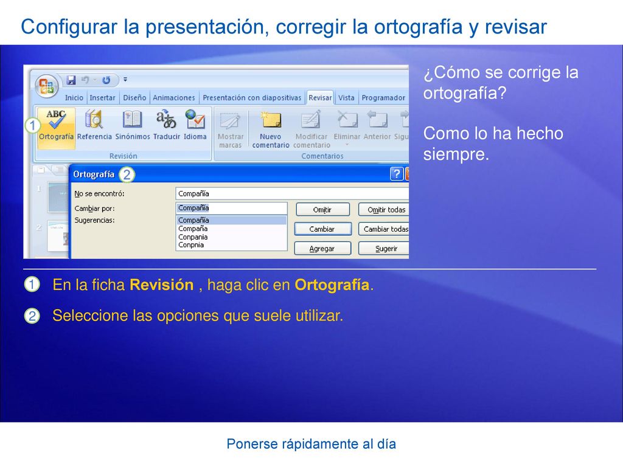Click the Cambiar button in dialog

point(322,229)
